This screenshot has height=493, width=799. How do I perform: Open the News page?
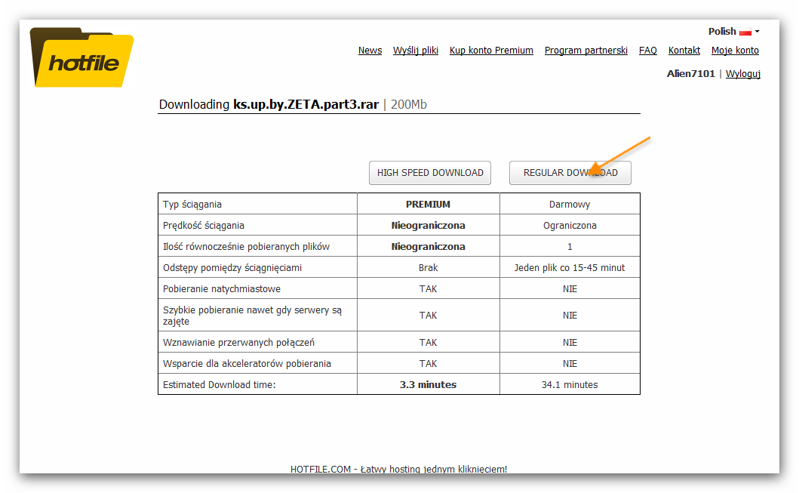370,51
